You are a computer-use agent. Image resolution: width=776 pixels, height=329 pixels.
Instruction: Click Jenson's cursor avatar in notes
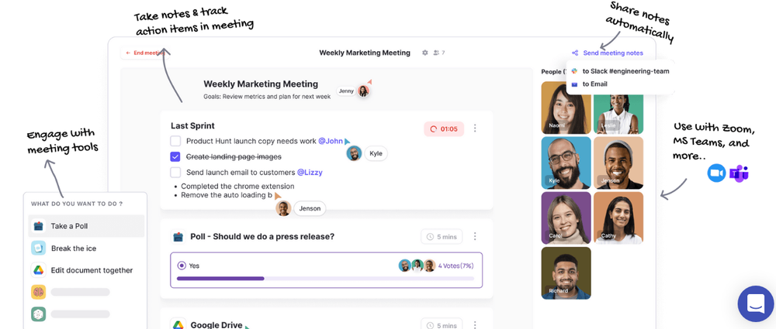[283, 208]
